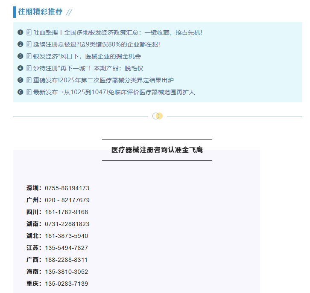310x293 pixels.
Task: Click document icon beside 沙特注册 article
Action: click(x=29, y=68)
